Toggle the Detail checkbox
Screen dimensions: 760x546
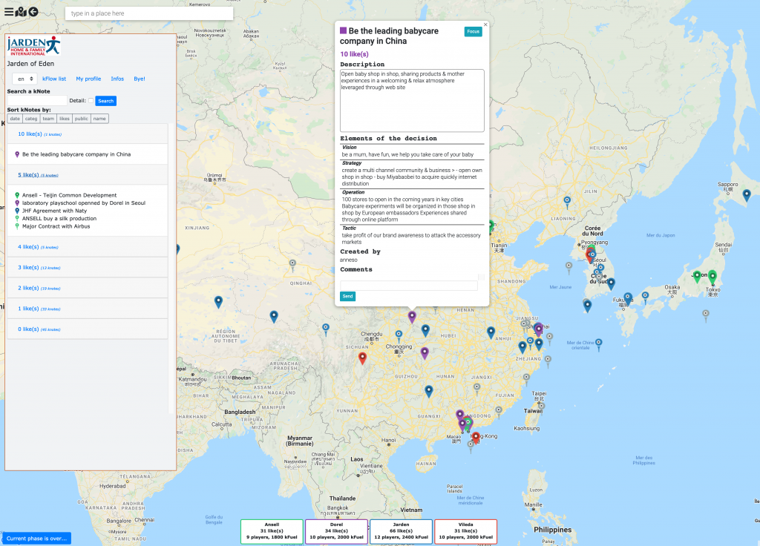point(91,101)
